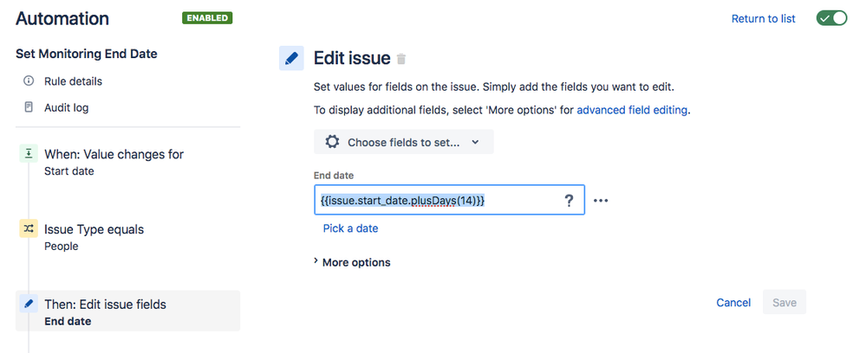Click the trash icon beside Edit issue
Screen dimensions: 866x353
pos(400,60)
